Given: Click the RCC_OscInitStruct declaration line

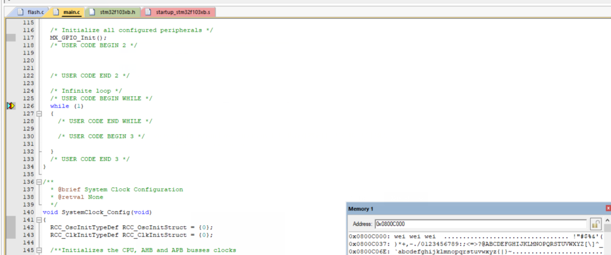Looking at the screenshot, I should coord(131,227).
